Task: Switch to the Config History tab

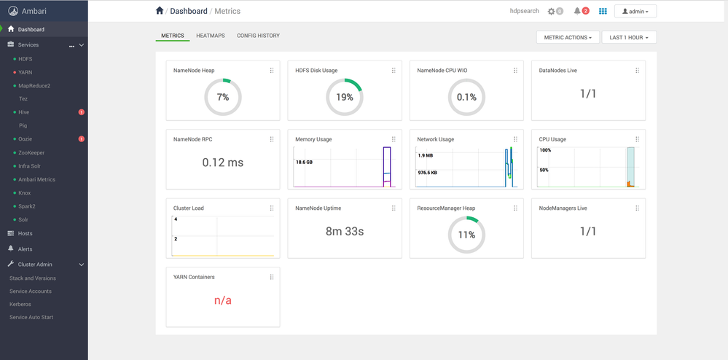Action: point(258,36)
